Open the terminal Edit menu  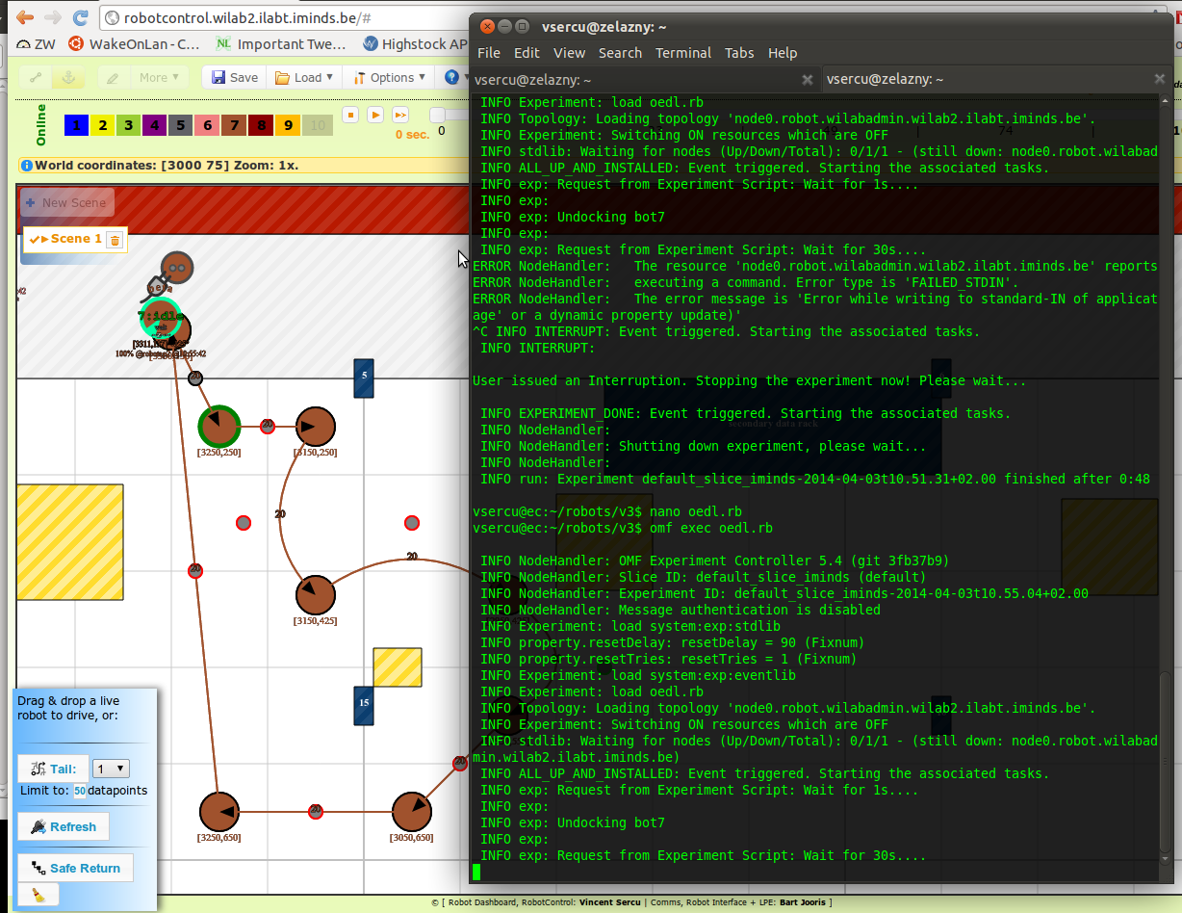[x=527, y=53]
